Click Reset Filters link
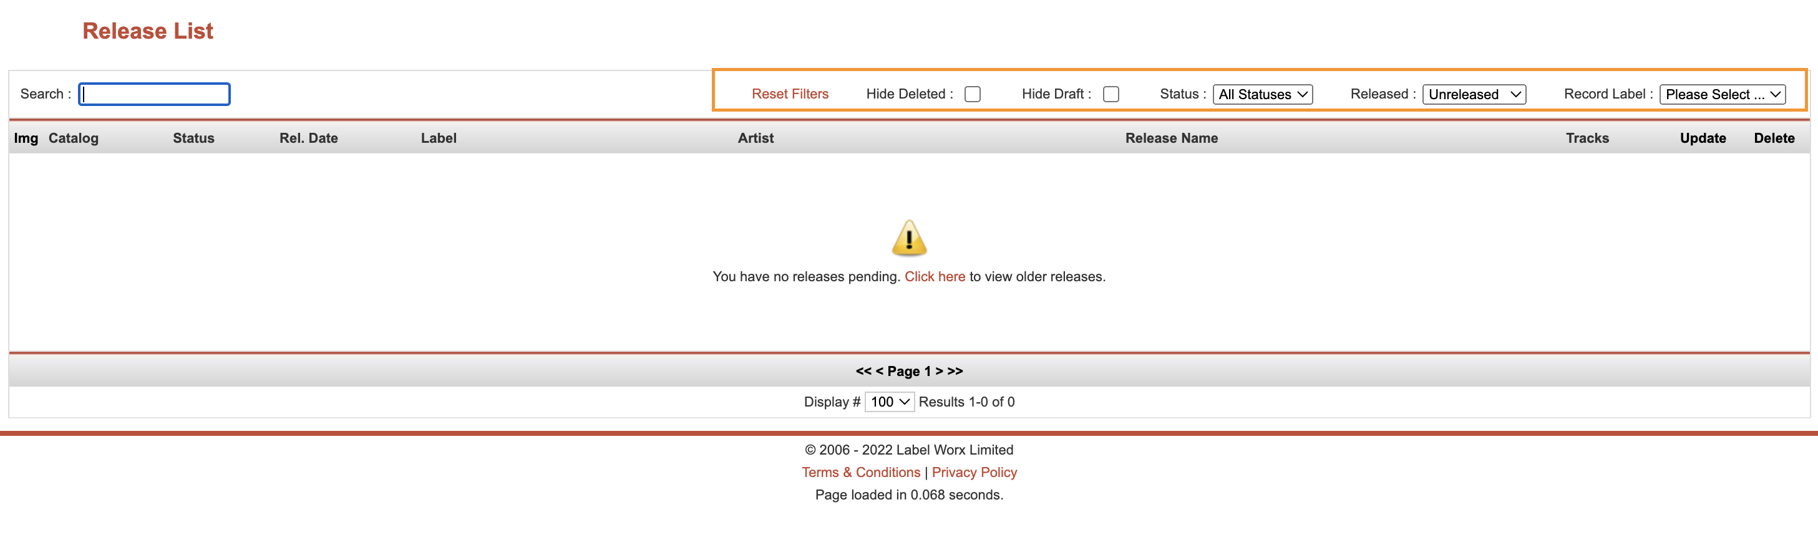 [x=790, y=94]
